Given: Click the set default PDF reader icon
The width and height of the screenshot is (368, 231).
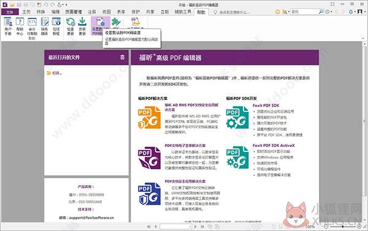Looking at the screenshot, I should click(101, 26).
